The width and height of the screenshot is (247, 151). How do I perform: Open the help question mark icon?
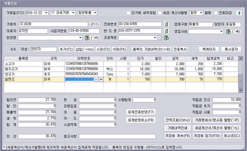[239, 13]
